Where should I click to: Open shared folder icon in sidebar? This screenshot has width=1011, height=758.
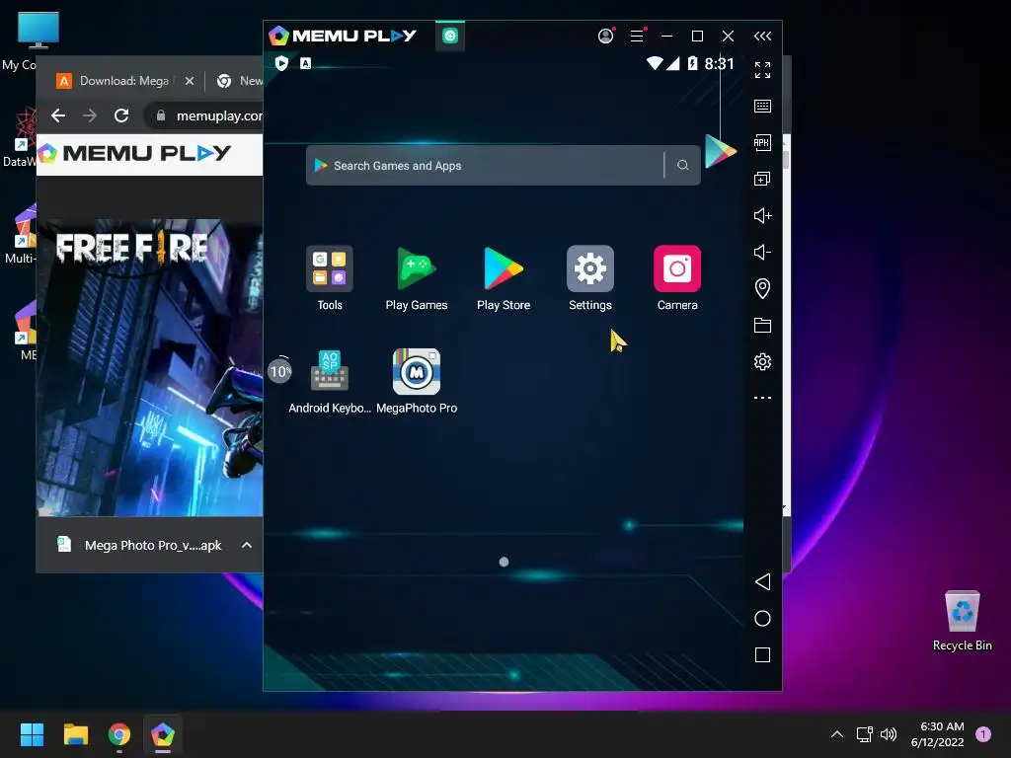pos(762,325)
